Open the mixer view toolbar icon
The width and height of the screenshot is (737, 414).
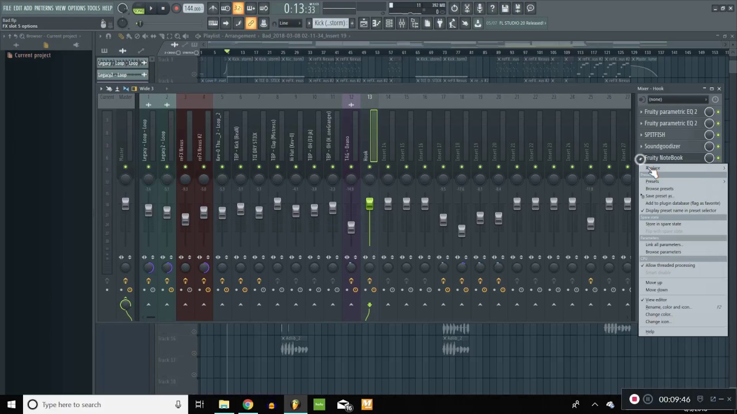pyautogui.click(x=402, y=23)
